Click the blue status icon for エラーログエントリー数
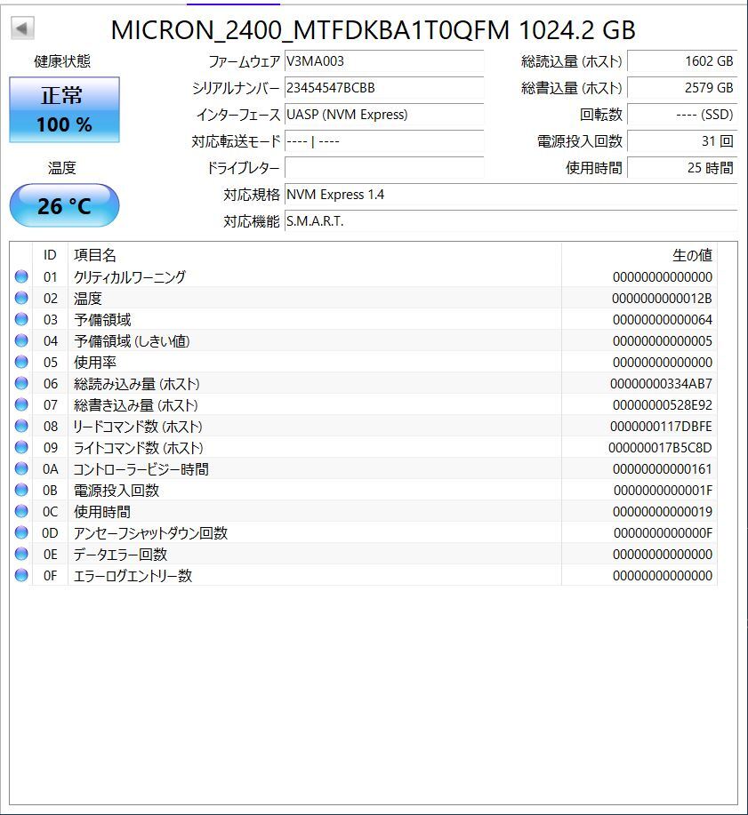The height and width of the screenshot is (815, 748). pyautogui.click(x=21, y=575)
